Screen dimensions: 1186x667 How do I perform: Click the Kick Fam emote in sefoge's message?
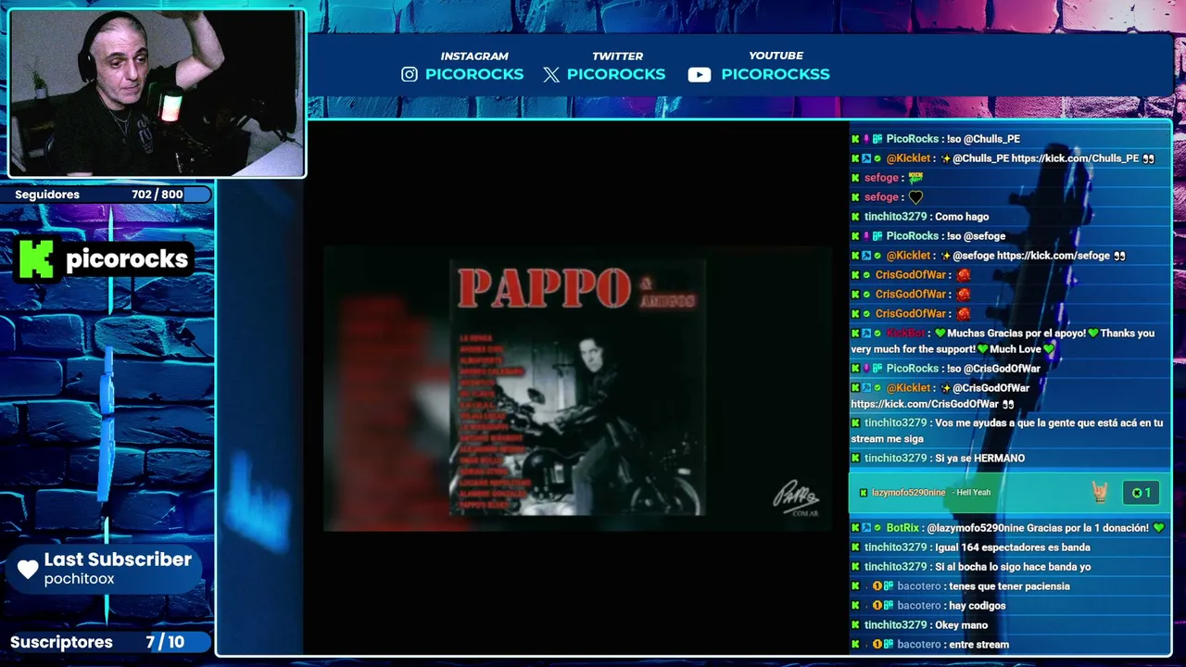[x=915, y=178]
